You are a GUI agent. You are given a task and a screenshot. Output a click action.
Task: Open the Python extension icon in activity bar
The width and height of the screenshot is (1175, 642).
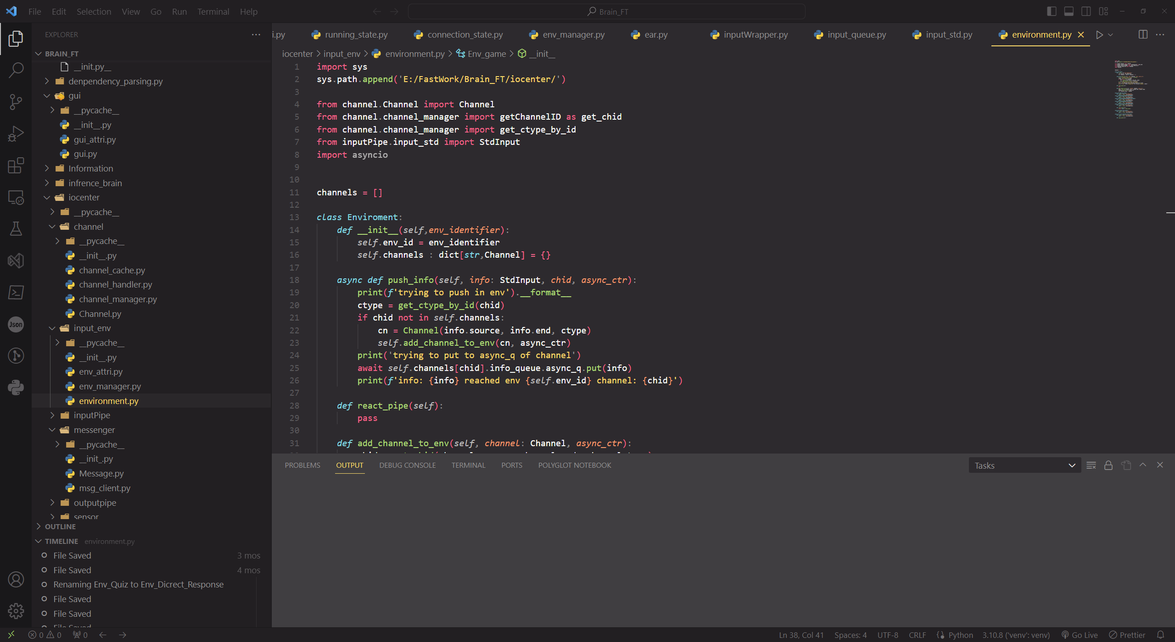pos(16,388)
